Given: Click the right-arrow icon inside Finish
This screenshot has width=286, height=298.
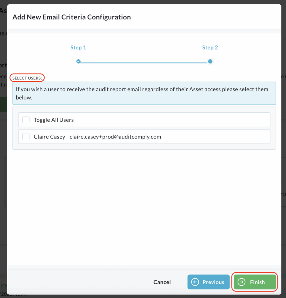Looking at the screenshot, I should 241,282.
